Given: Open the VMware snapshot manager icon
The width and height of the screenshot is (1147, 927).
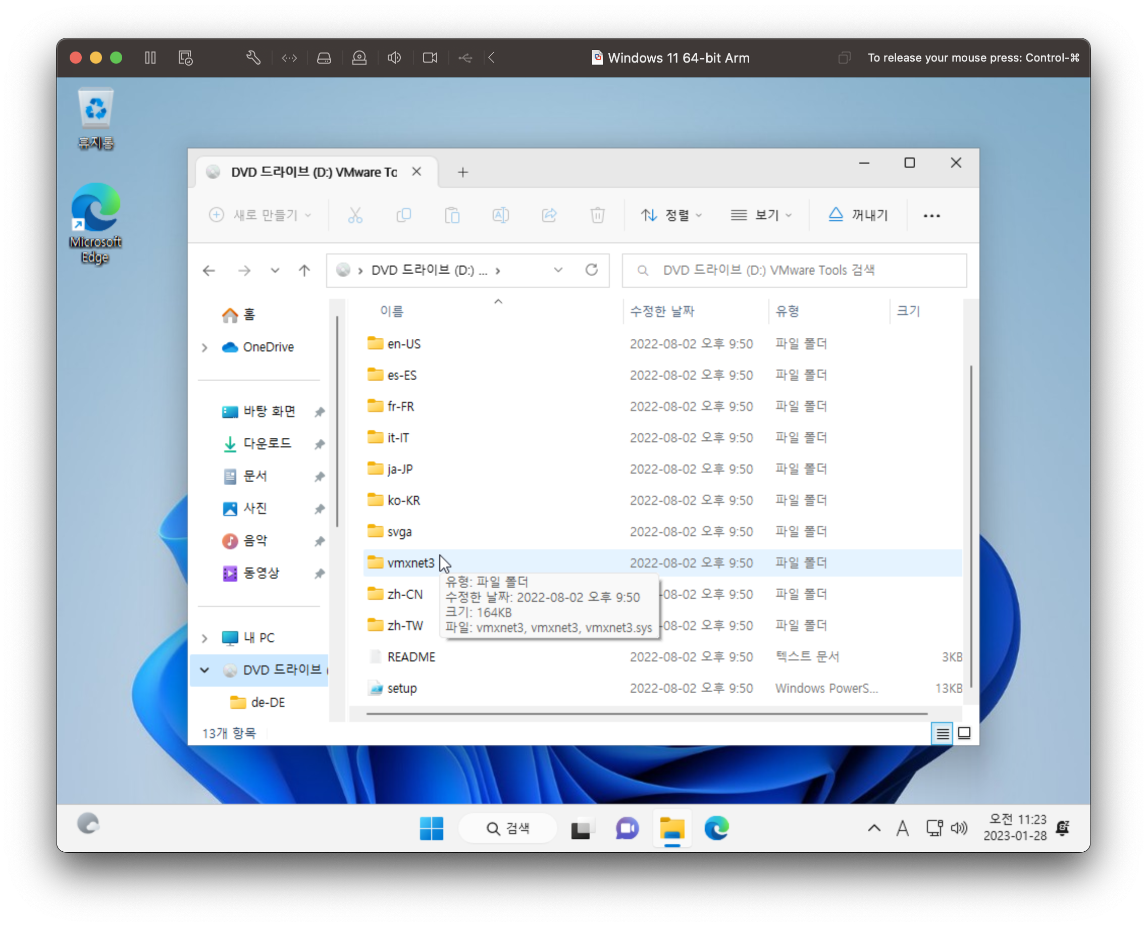Looking at the screenshot, I should [185, 58].
